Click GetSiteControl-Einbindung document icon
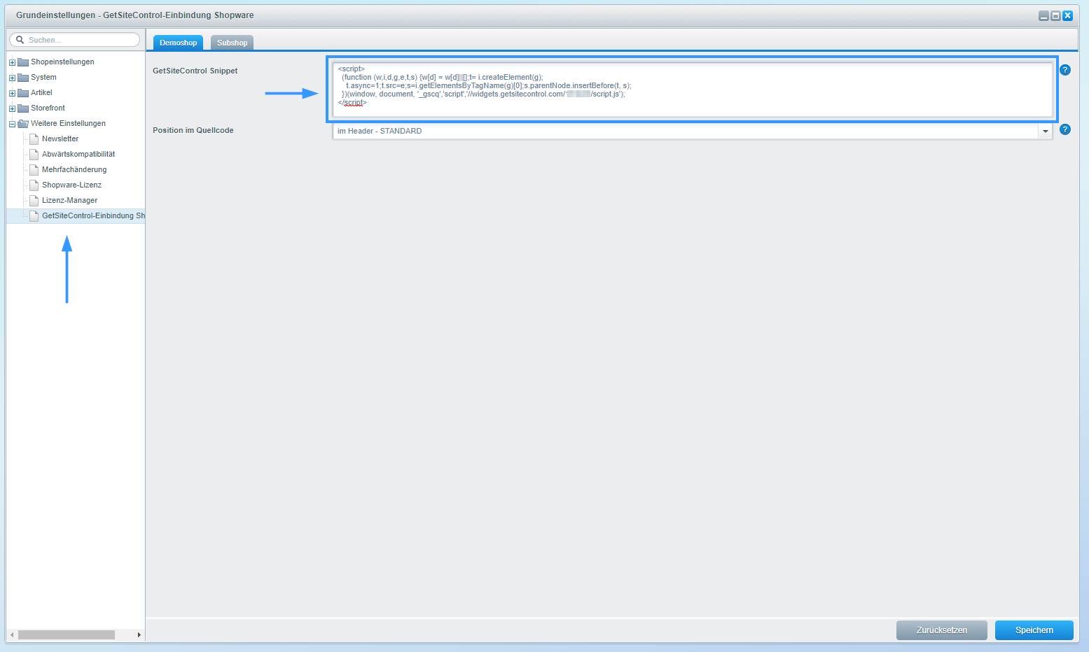 coord(34,215)
